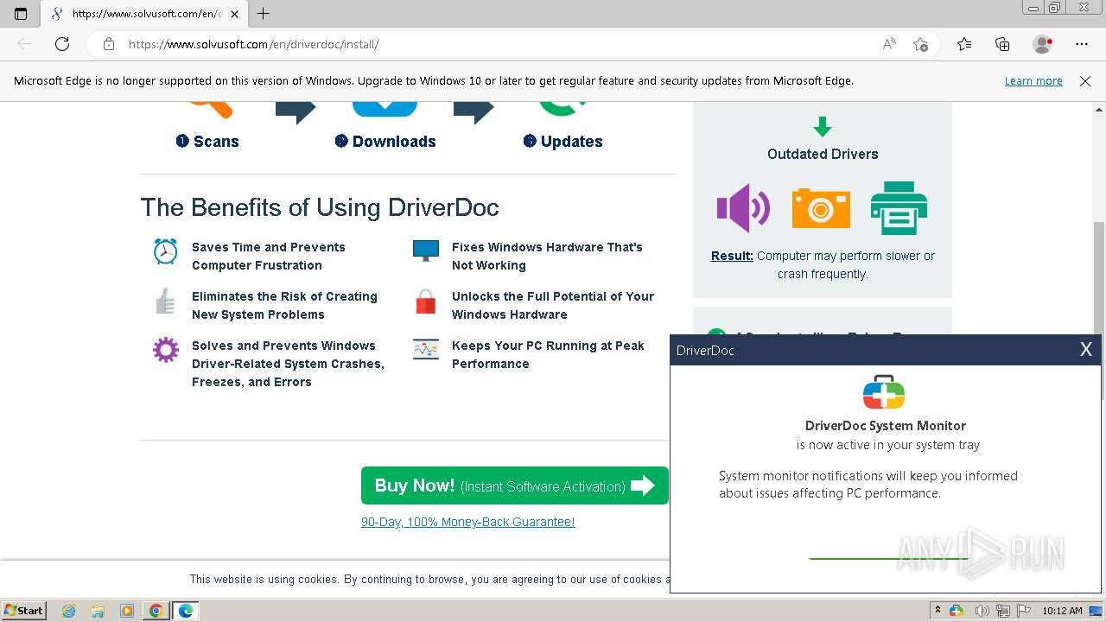Click the 10:12 AM clock
Screen dimensions: 1106x622
tap(1062, 611)
